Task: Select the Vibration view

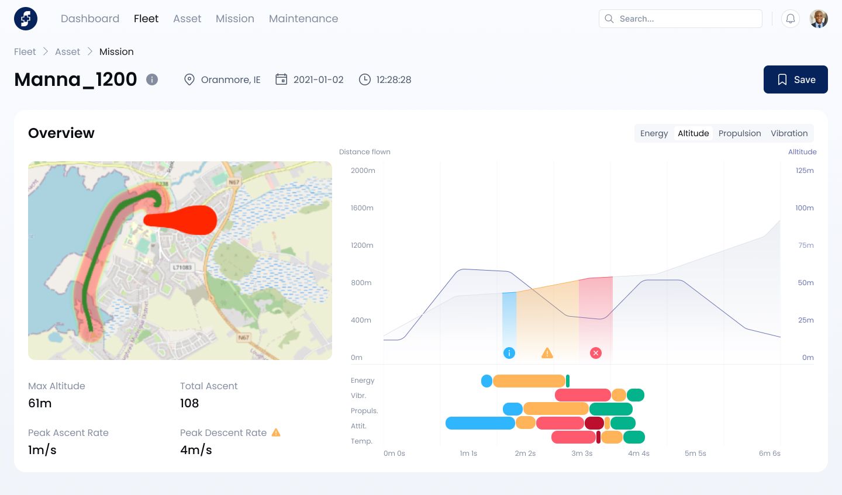Action: tap(789, 133)
